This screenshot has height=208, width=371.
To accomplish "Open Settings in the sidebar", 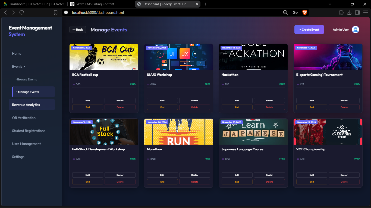I will 18,157.
